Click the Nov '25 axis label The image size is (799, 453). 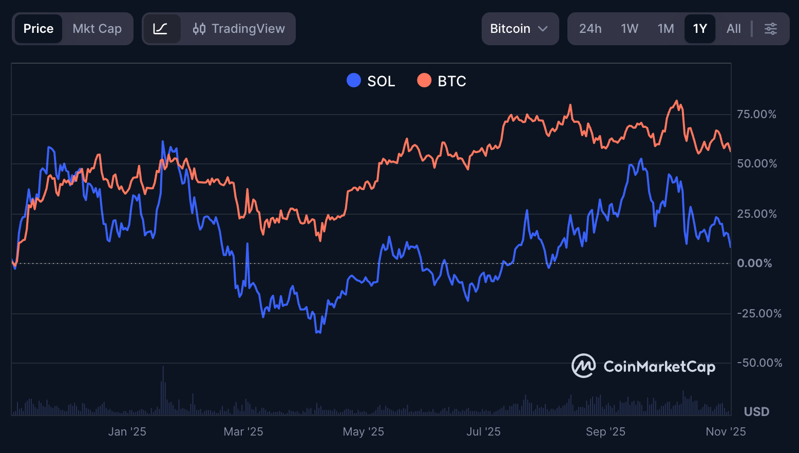tap(725, 431)
